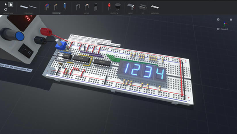
Task: Select the wire in Structure group
Action: point(33,6)
